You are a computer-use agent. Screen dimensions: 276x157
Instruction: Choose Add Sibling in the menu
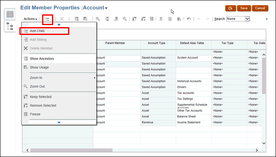click(59, 39)
